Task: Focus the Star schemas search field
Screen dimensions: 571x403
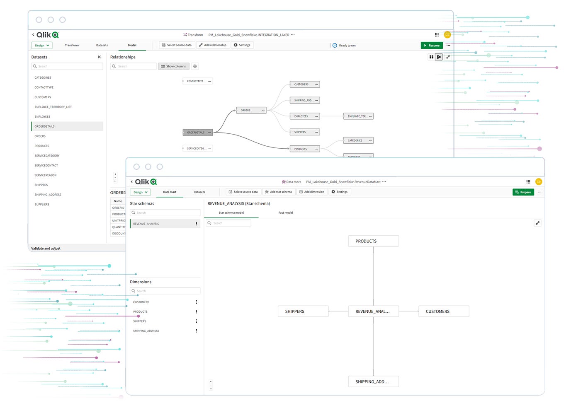Action: pos(165,213)
